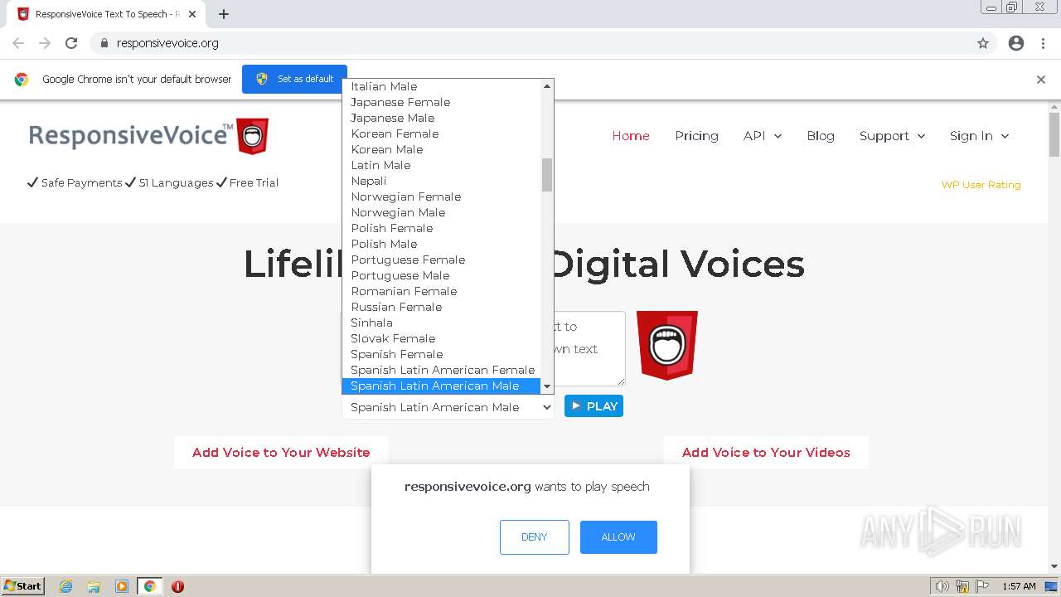
Task: Click Set as default button
Action: point(294,79)
